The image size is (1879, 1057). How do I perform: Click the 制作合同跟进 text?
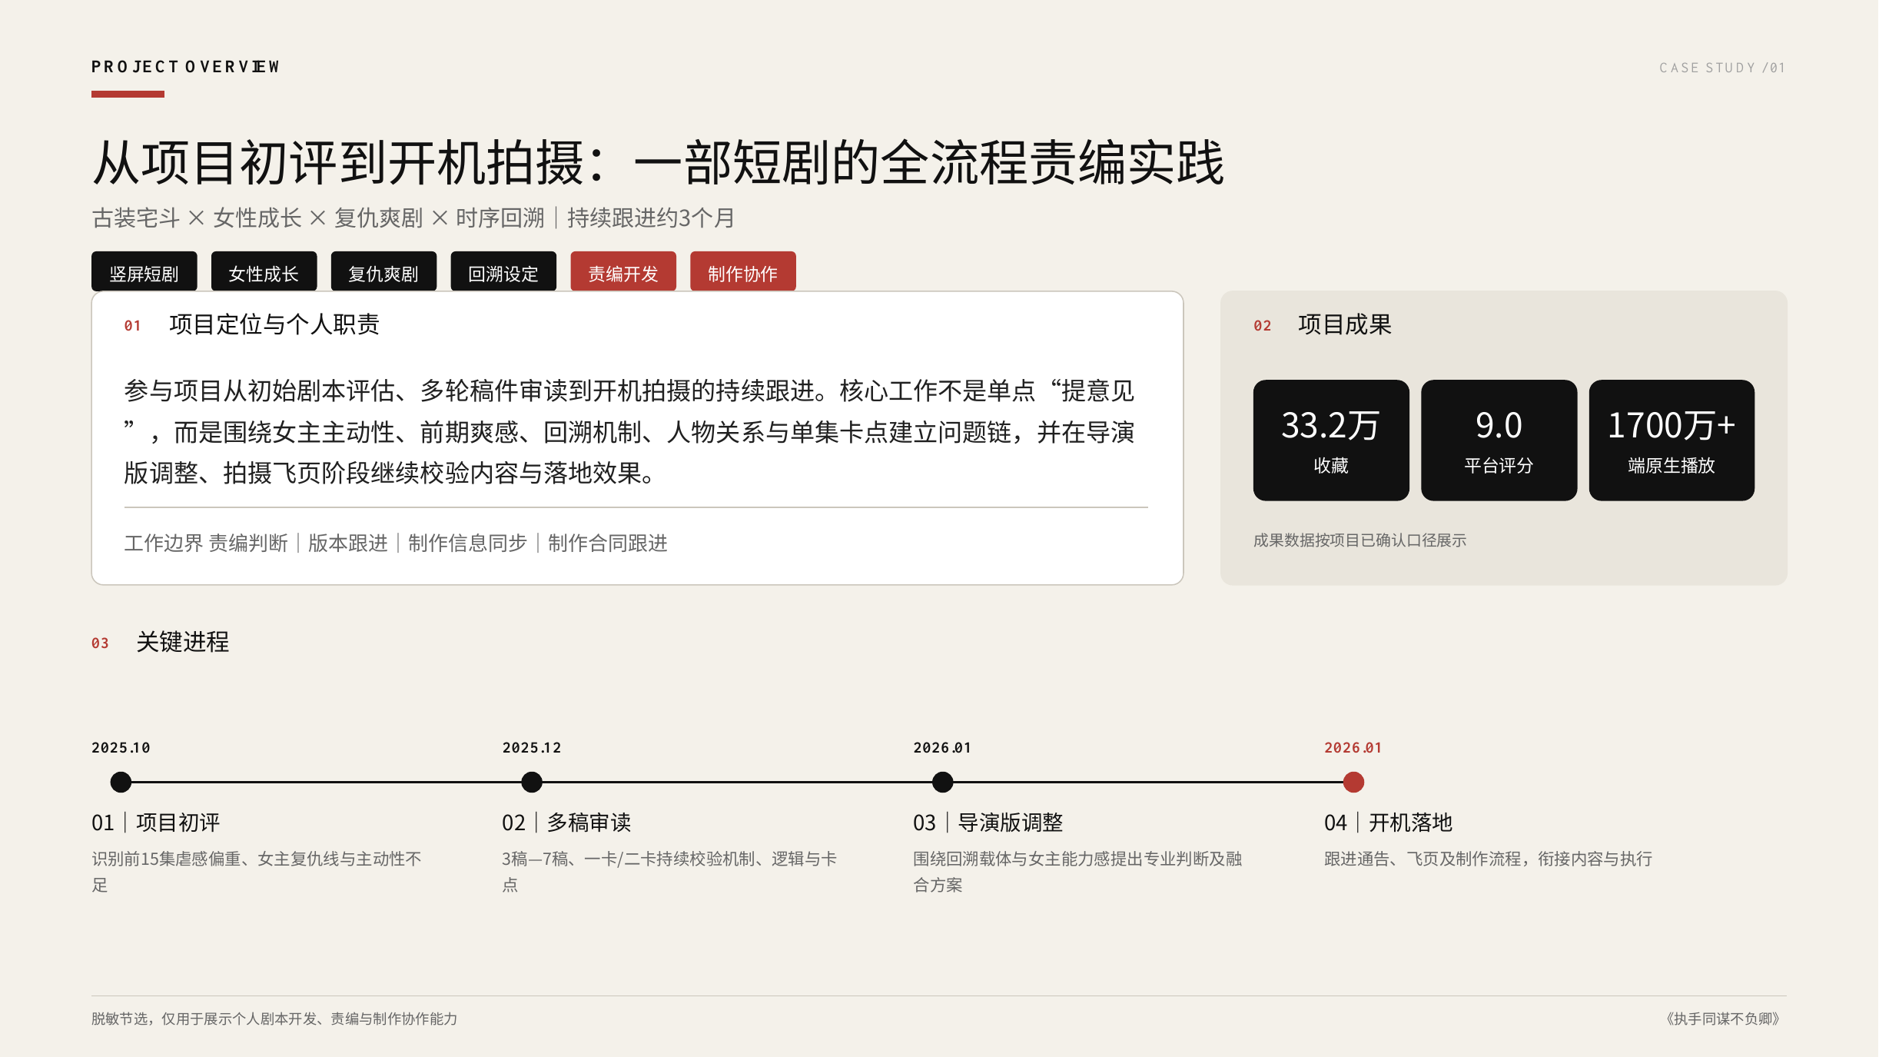tap(607, 543)
